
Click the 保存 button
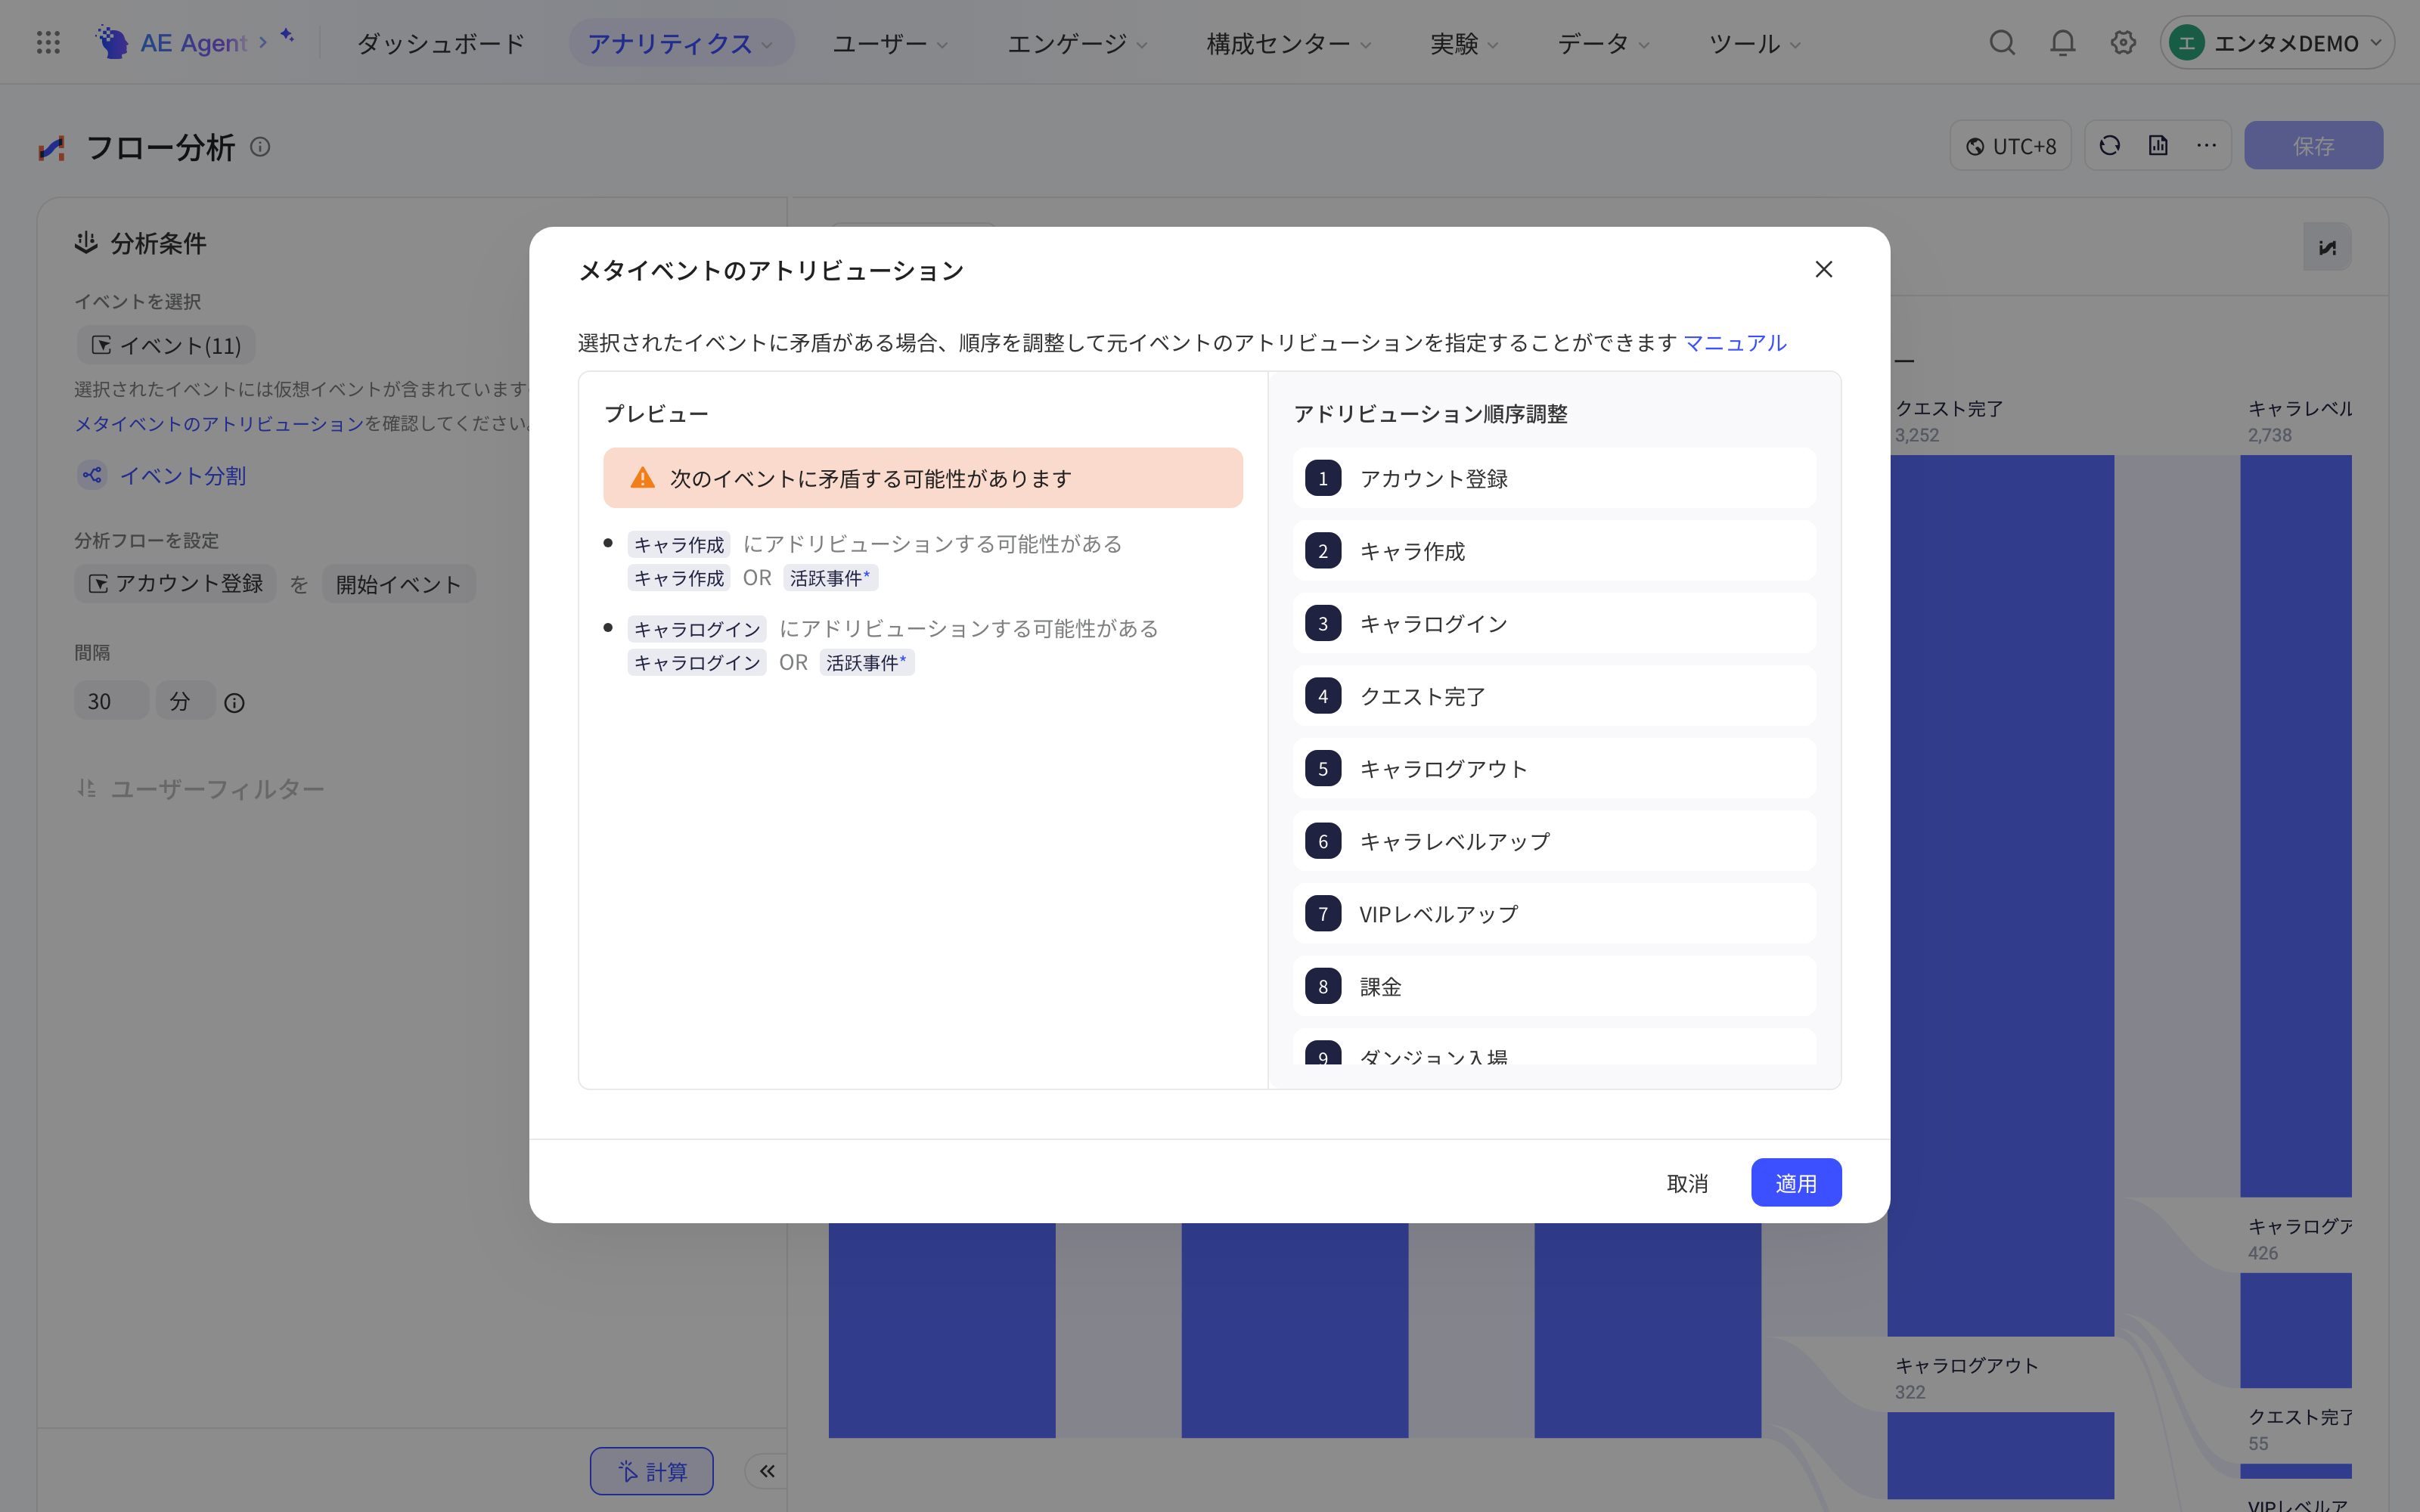point(2313,146)
